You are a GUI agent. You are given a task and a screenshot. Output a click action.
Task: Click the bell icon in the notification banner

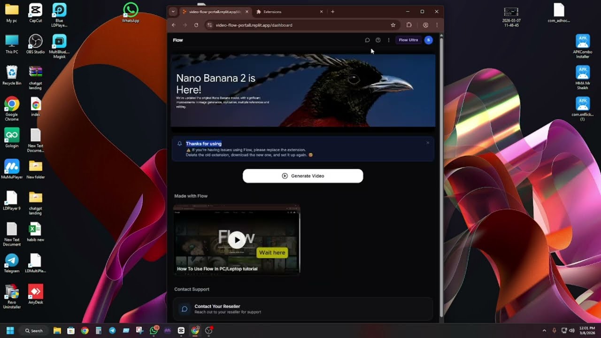180,144
